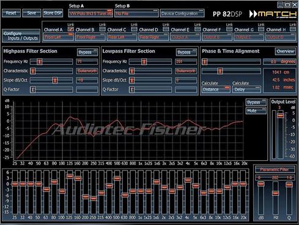Click the Store DSP button

[x=53, y=13]
